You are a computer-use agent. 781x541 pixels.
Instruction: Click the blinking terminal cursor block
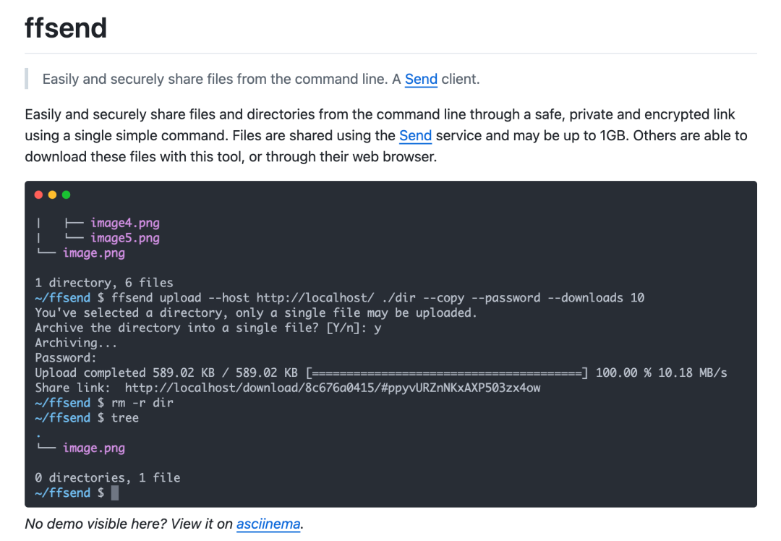tap(114, 493)
